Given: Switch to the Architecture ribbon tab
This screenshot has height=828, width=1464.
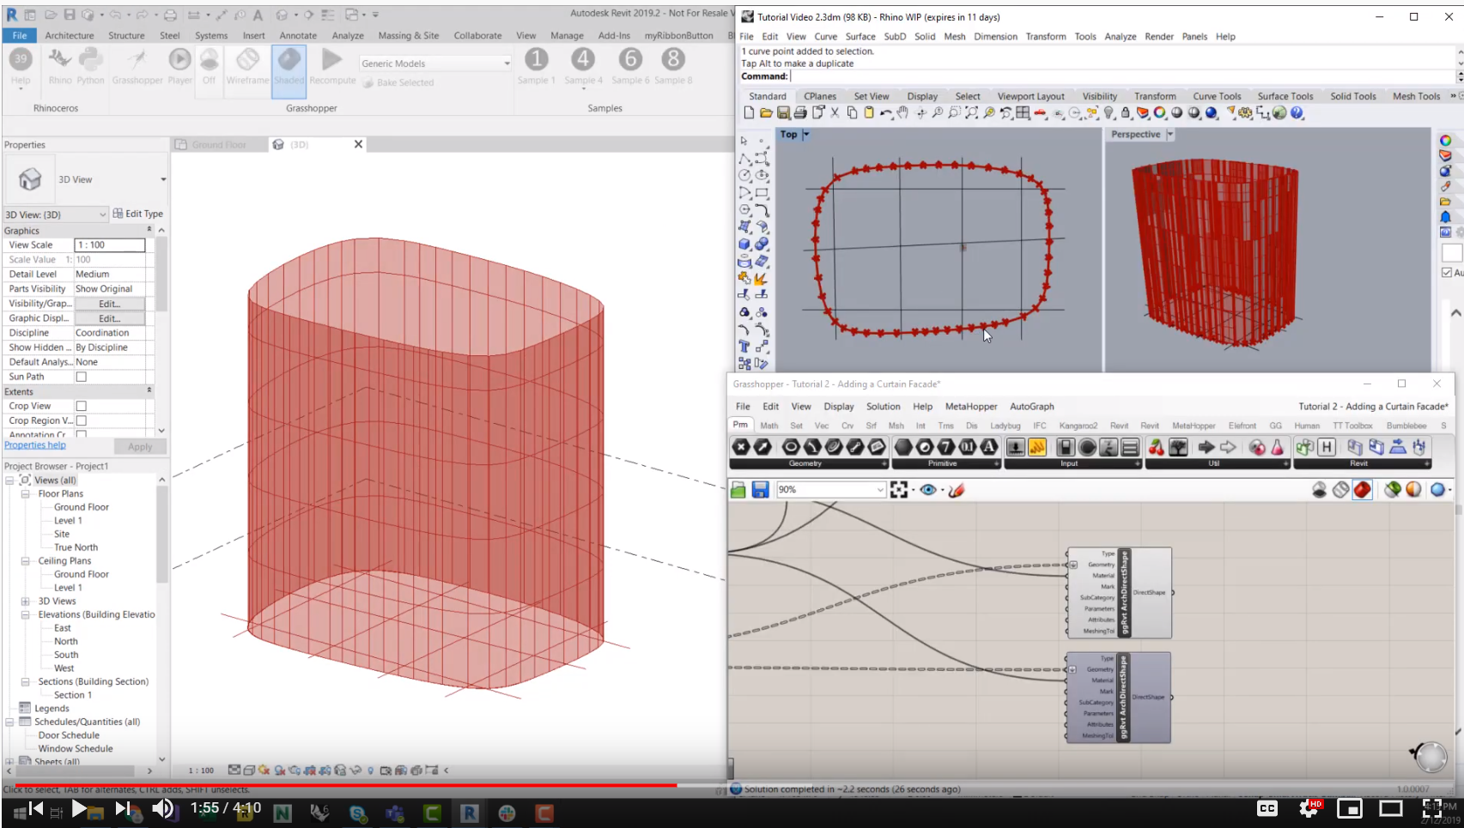Looking at the screenshot, I should click(70, 35).
